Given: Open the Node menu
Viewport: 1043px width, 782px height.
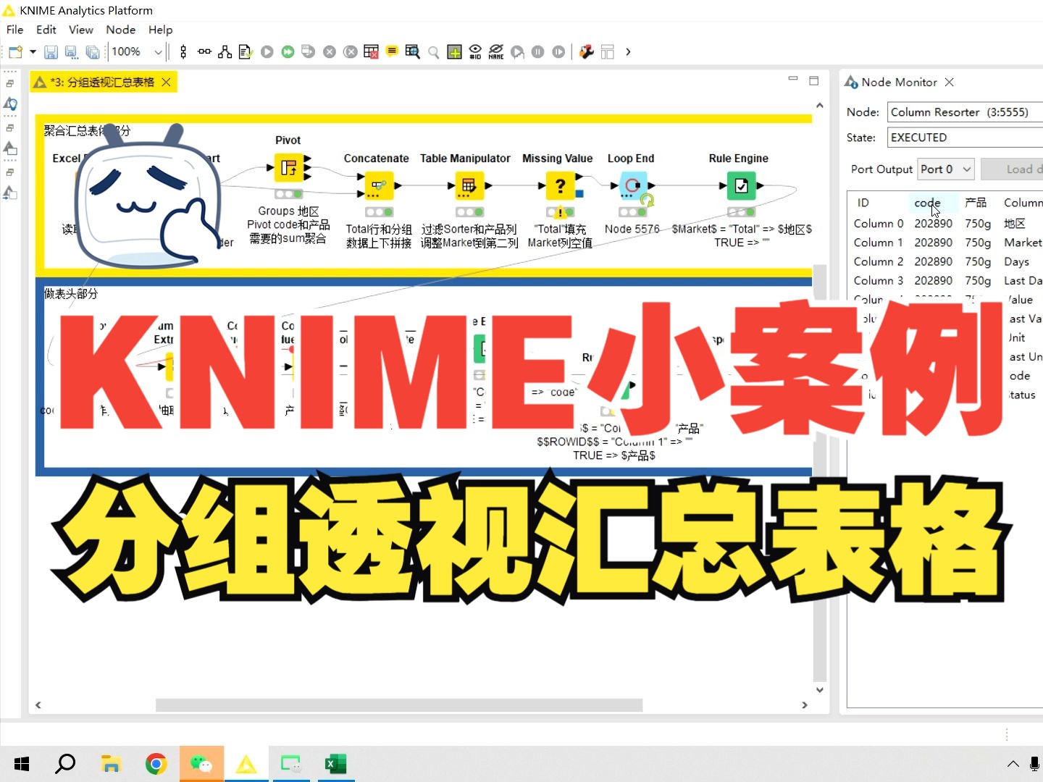Looking at the screenshot, I should point(121,30).
